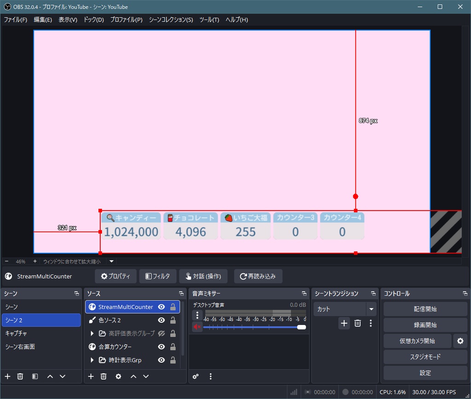The image size is (471, 399).
Task: Enable スタジオモード
Action: click(425, 357)
